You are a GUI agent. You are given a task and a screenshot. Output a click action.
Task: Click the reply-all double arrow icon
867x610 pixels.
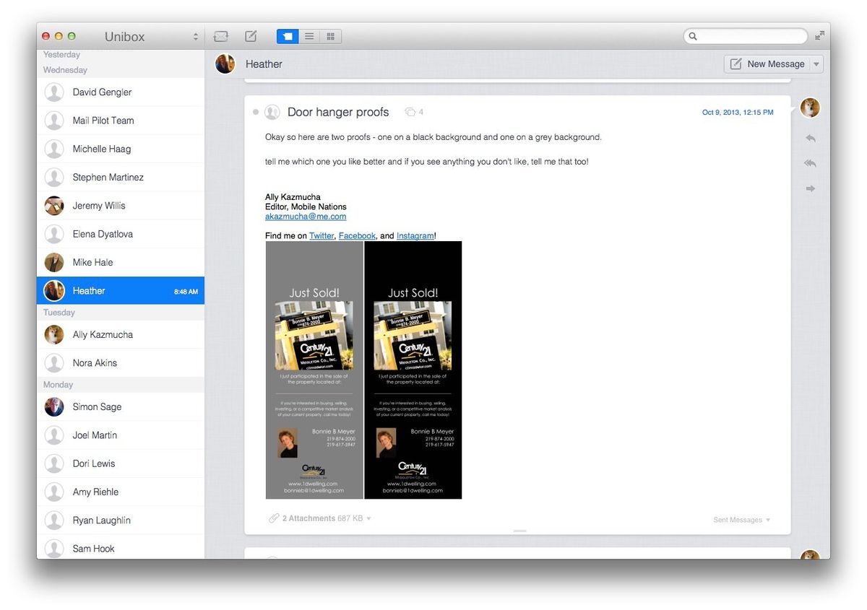click(x=810, y=163)
